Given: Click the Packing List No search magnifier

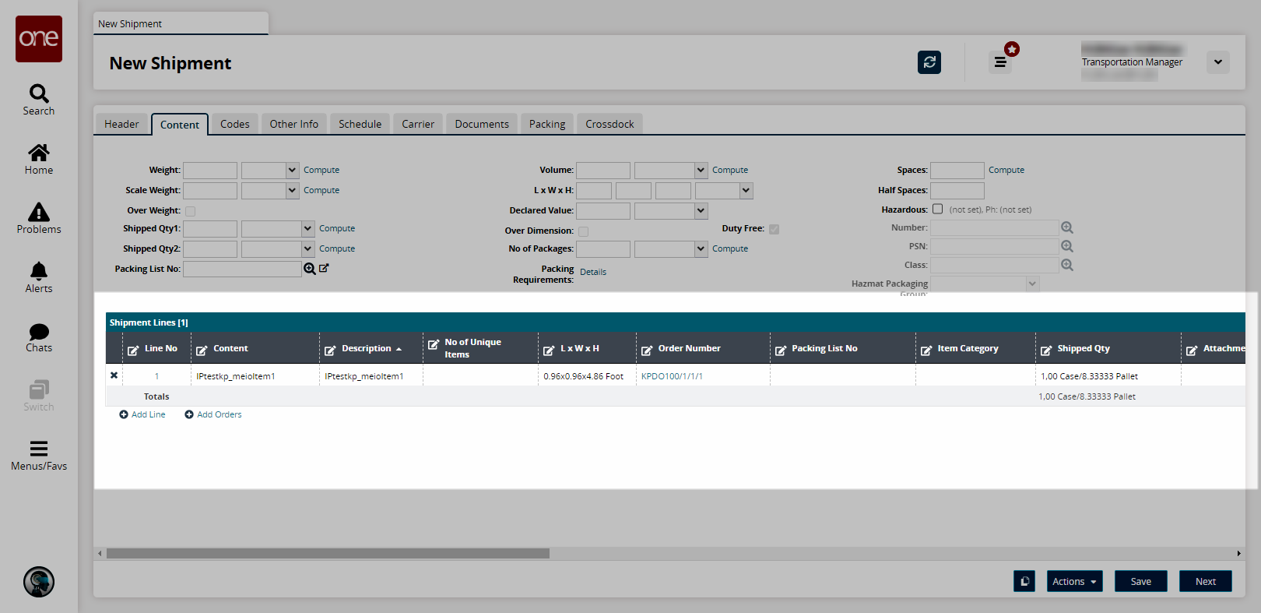Looking at the screenshot, I should 310,269.
